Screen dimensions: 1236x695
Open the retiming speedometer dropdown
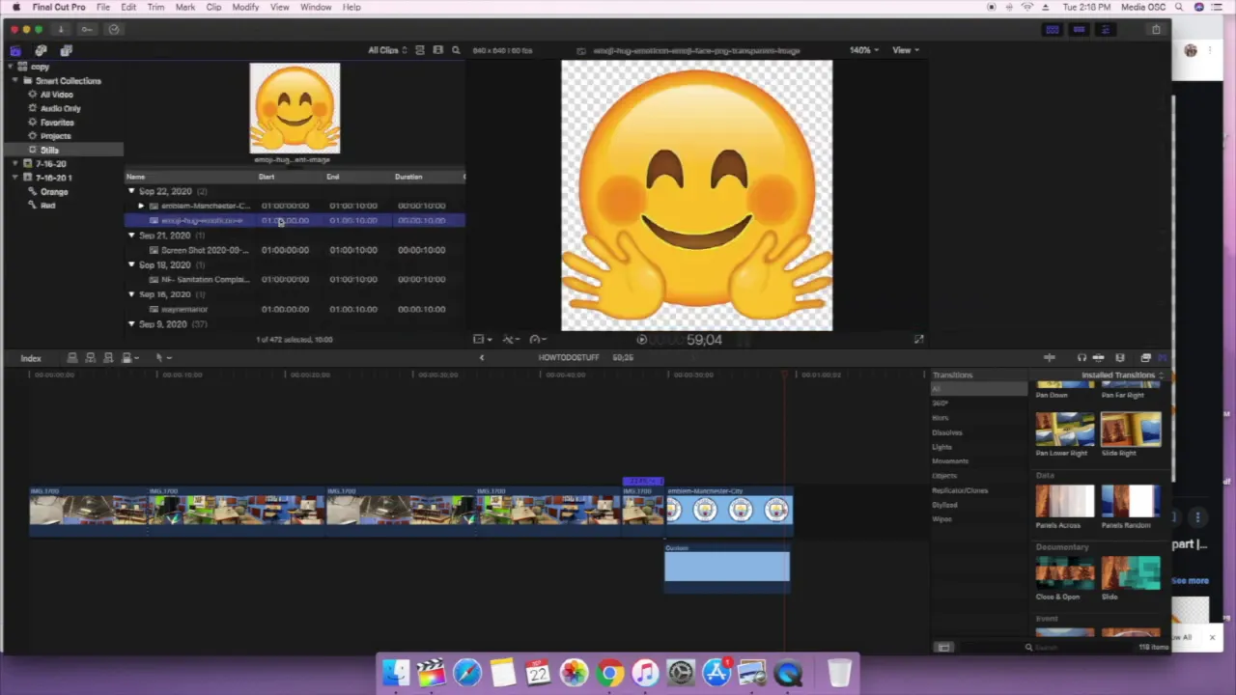[x=537, y=340]
